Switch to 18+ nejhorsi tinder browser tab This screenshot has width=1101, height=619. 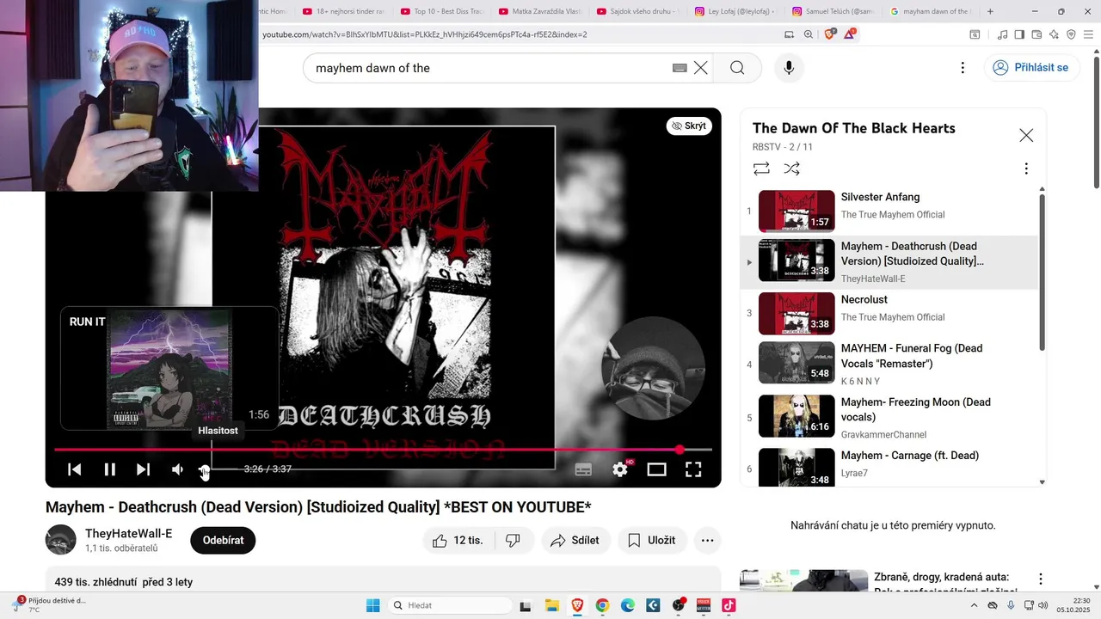pyautogui.click(x=343, y=11)
